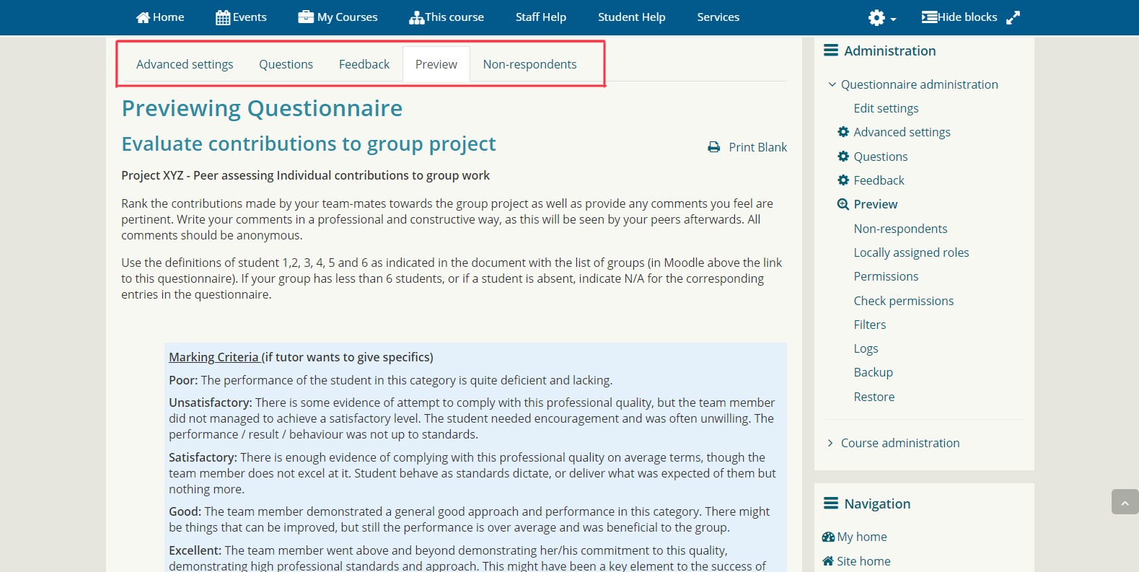This screenshot has width=1139, height=572.
Task: Click the Questionnaire administration label
Action: click(x=920, y=84)
